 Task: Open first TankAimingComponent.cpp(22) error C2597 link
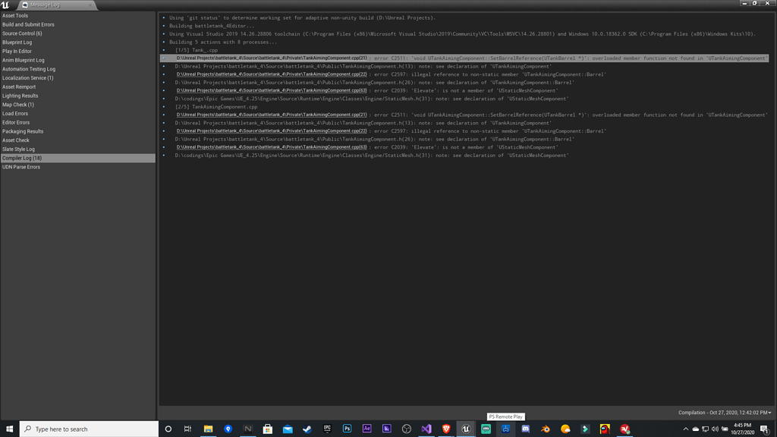coord(272,74)
